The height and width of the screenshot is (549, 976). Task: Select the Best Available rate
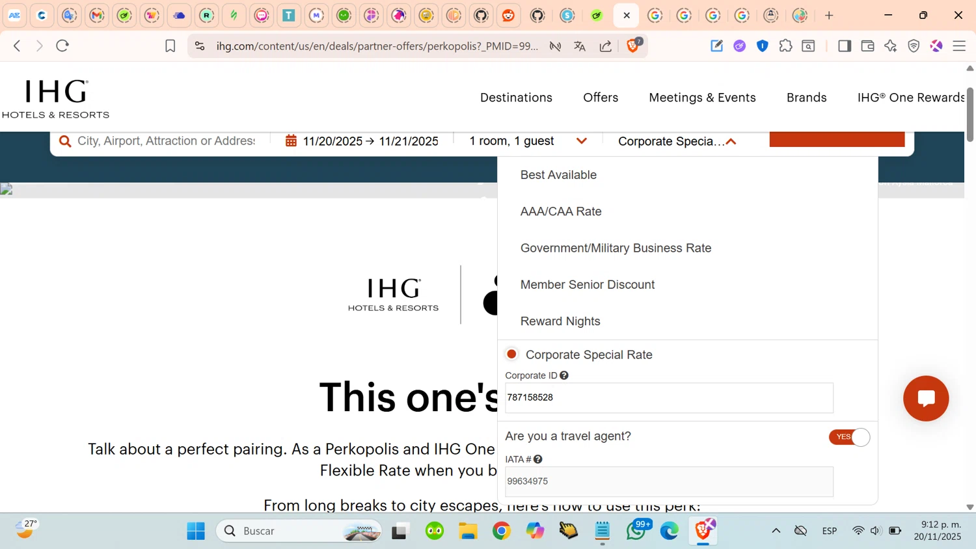558,175
